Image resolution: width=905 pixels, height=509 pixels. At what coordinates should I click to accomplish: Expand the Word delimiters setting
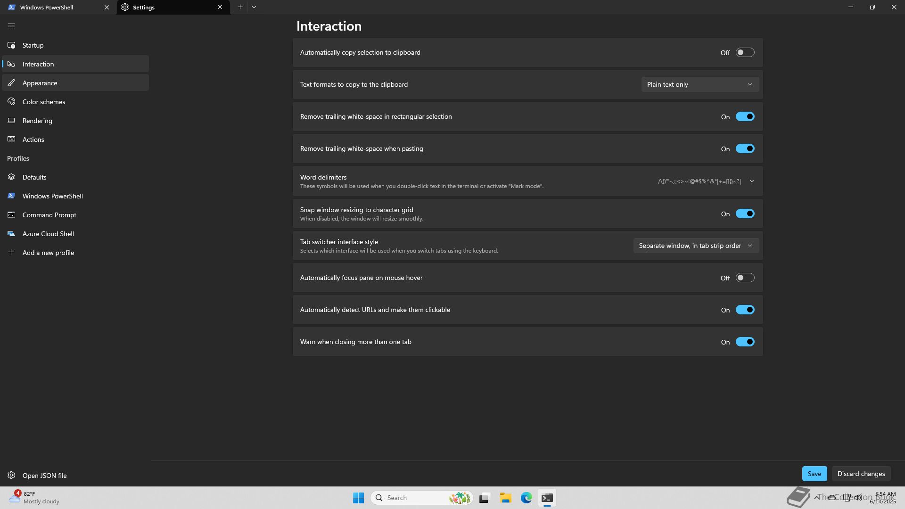[751, 181]
